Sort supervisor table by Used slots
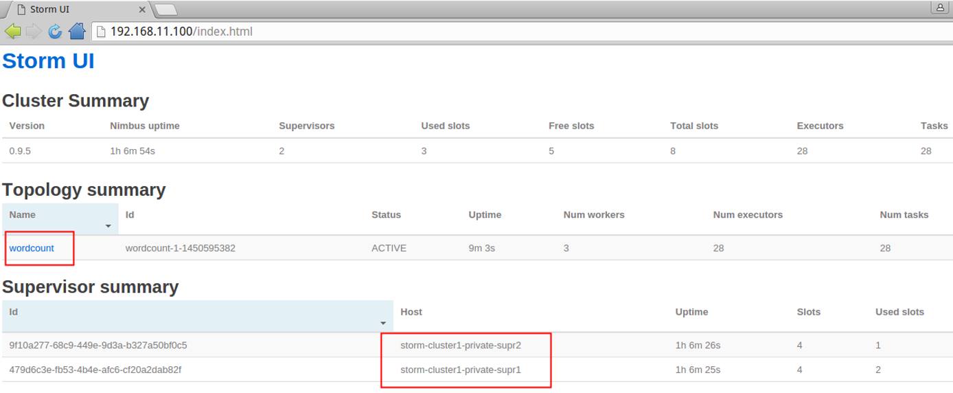Screen dimensions: 953x393 tap(899, 312)
